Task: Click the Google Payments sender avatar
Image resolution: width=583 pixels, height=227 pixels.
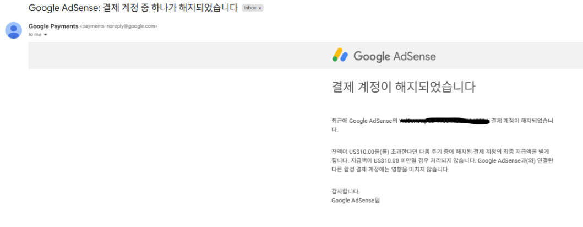Action: [13, 30]
